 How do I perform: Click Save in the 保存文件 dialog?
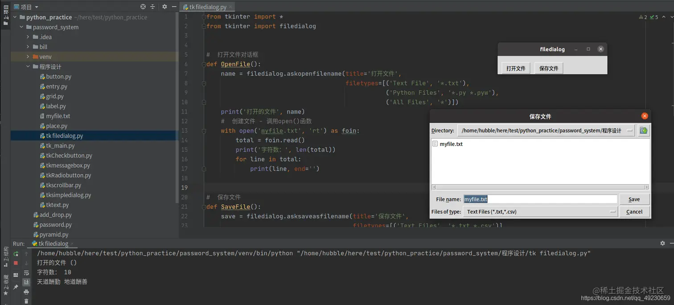tap(634, 199)
